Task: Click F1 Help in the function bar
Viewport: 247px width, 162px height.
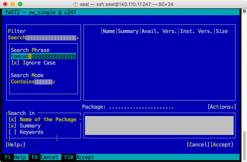Action: coord(15,157)
